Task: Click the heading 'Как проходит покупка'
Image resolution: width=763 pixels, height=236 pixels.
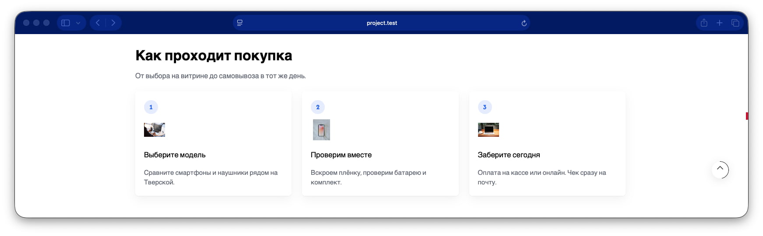Action: (x=214, y=56)
